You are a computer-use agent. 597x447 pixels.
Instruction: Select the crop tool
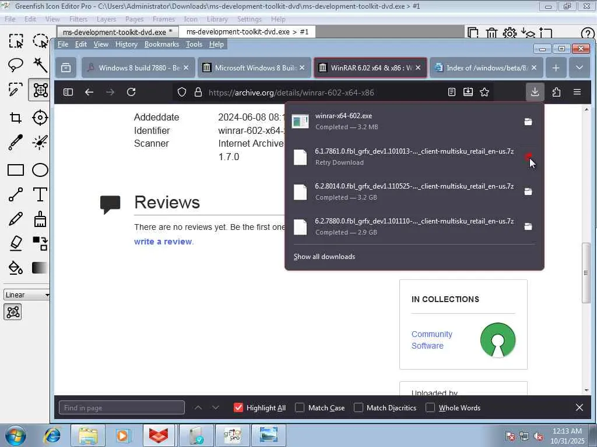[16, 118]
